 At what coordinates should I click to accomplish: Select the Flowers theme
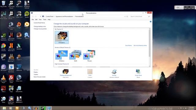click(x=89, y=56)
